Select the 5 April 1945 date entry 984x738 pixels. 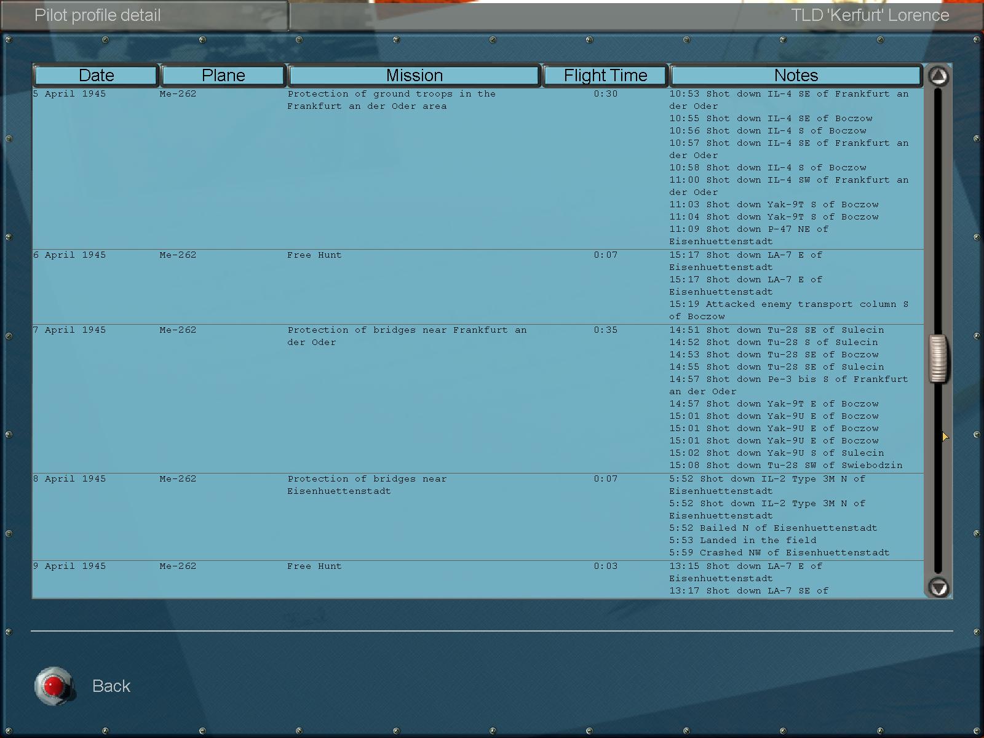tap(69, 94)
